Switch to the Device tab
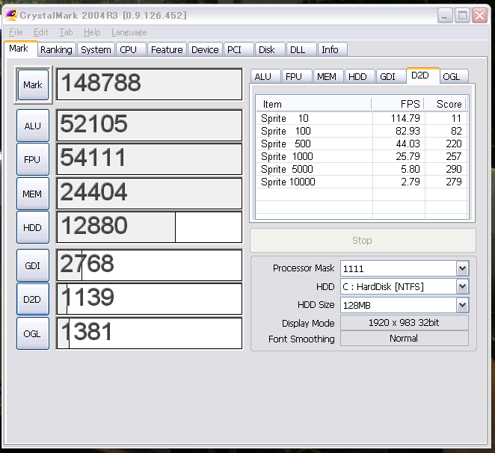 coord(205,49)
